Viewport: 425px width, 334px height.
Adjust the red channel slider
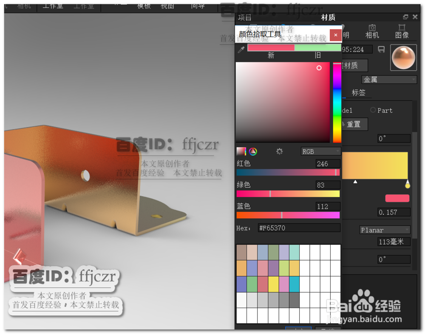[288, 173]
